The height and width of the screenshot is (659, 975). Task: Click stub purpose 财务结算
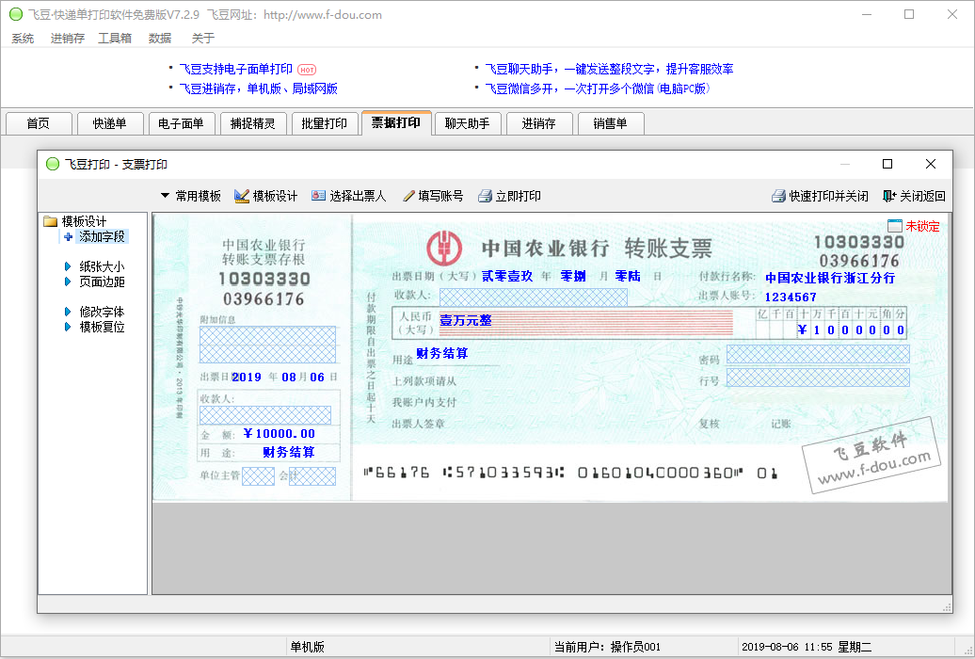coord(289,453)
